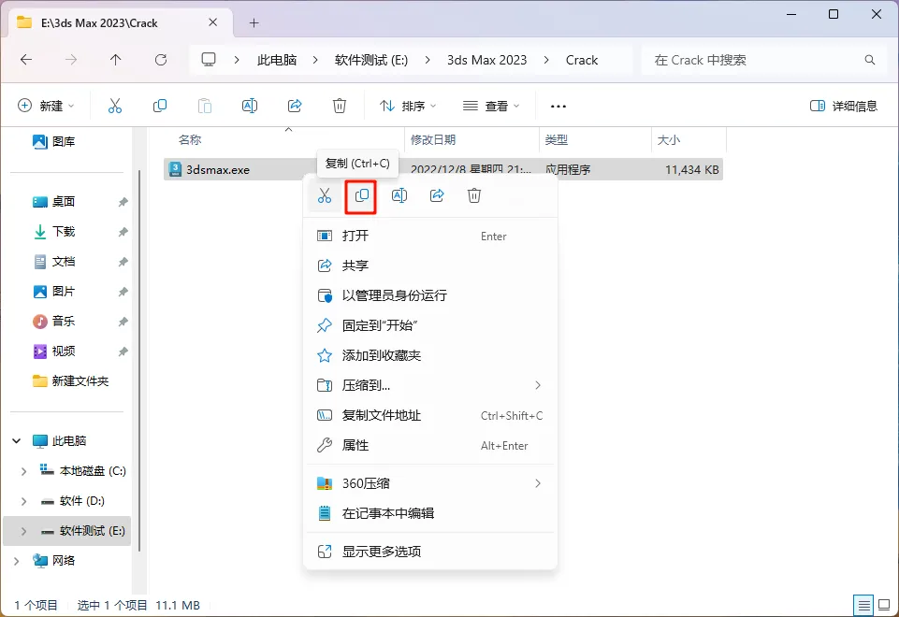The height and width of the screenshot is (617, 899).
Task: Click the 3dsmax.exe file icon
Action: pyautogui.click(x=175, y=169)
